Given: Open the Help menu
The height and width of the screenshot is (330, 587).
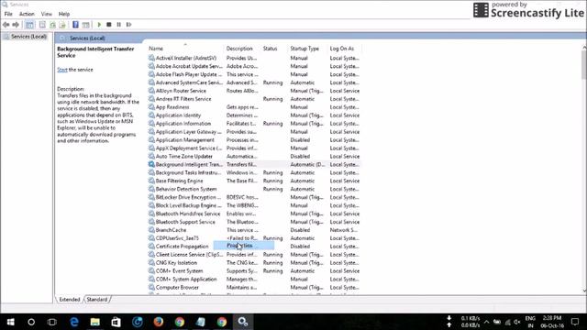Looking at the screenshot, I should click(x=64, y=14).
